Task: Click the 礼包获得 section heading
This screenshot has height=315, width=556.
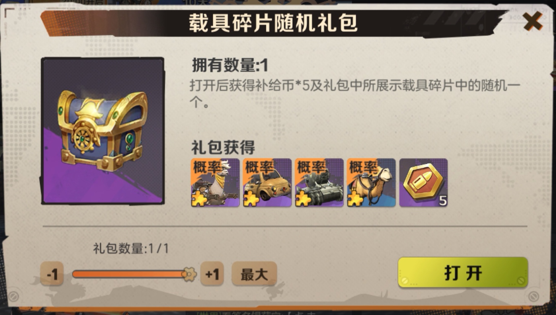Action: click(223, 147)
